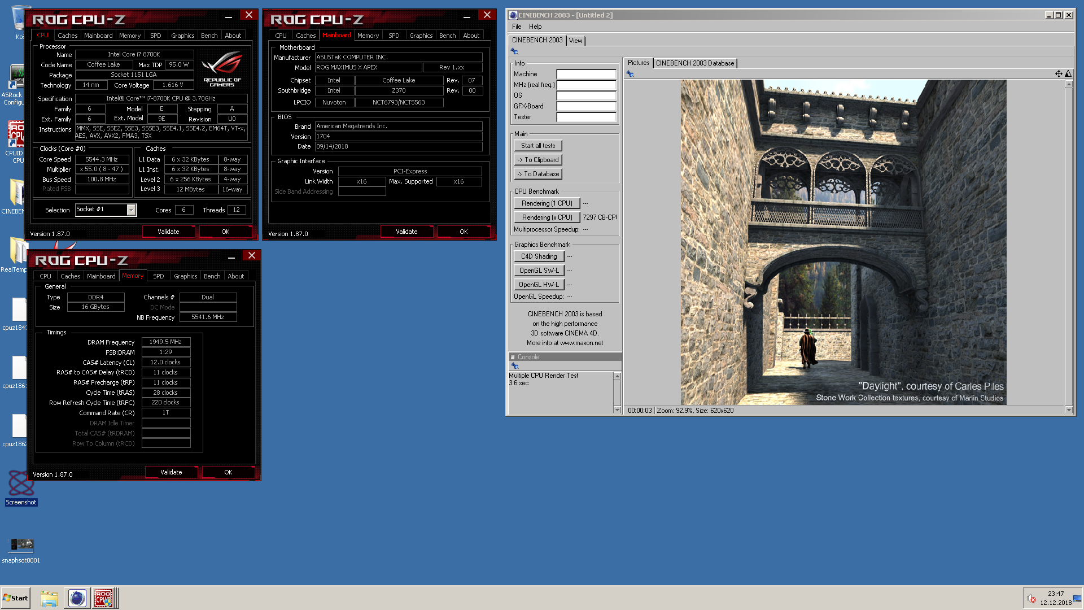Click the pin icon under CINEBENCH 2003 tab
The width and height of the screenshot is (1084, 610).
(514, 51)
